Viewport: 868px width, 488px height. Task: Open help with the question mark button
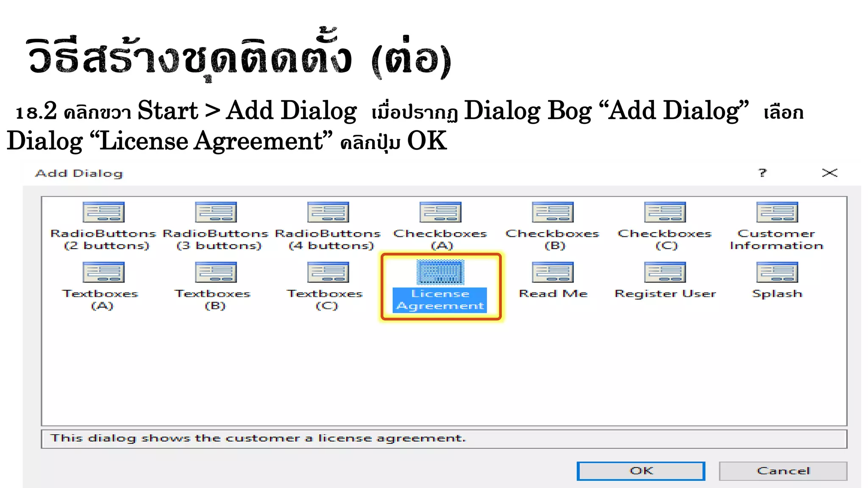pyautogui.click(x=762, y=173)
